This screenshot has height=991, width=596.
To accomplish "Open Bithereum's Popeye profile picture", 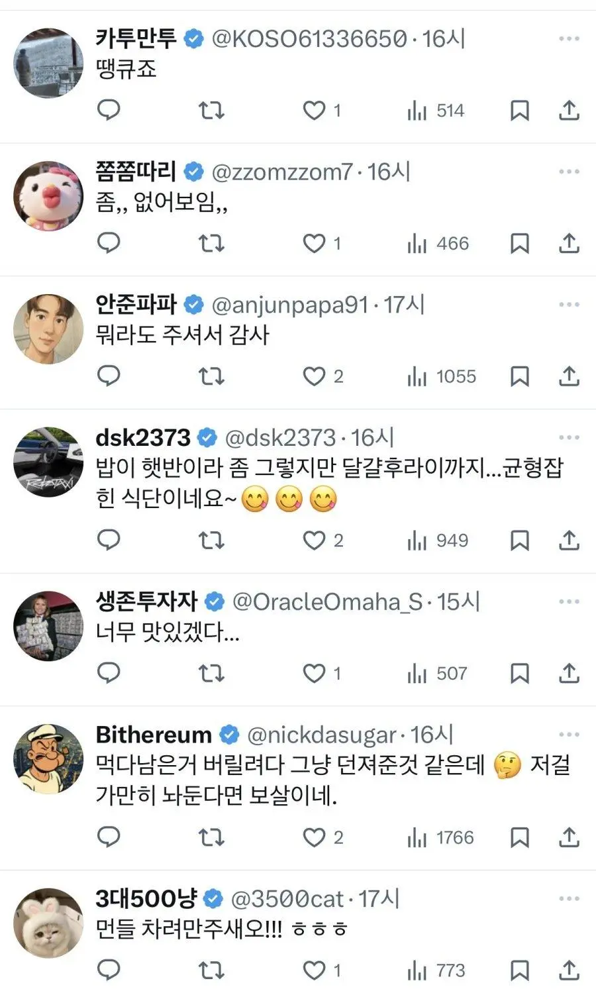I will pos(48,758).
